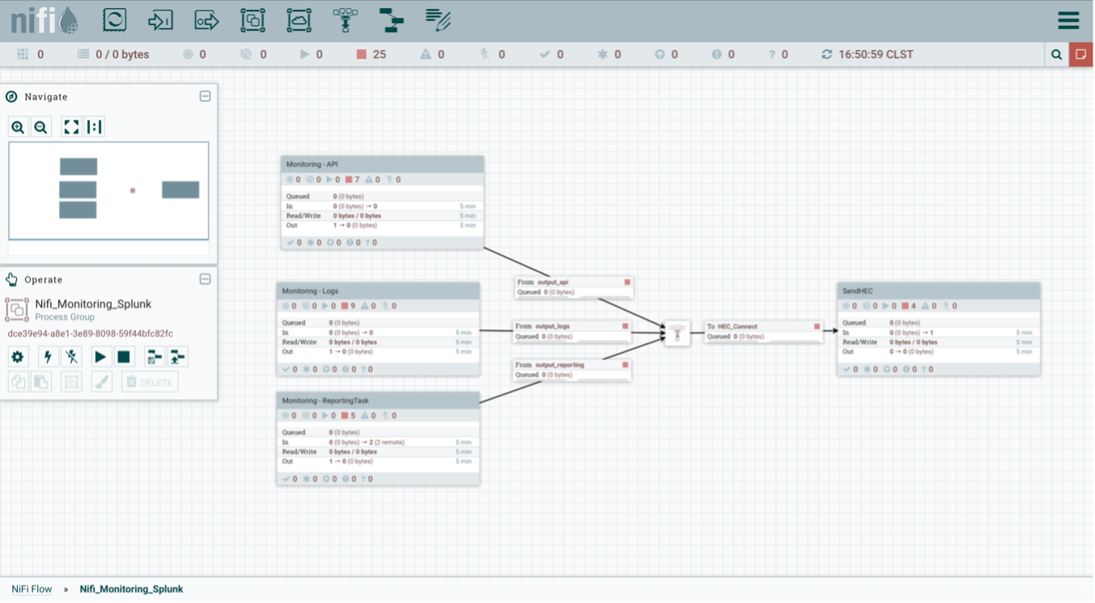Click the Nifi_Monitoring_Splunk breadcrumb label

130,589
